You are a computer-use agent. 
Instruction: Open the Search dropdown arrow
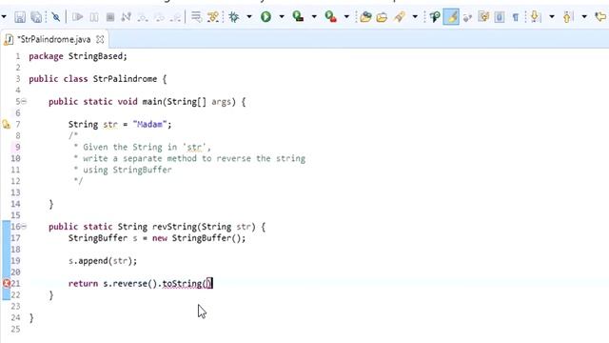pyautogui.click(x=415, y=17)
